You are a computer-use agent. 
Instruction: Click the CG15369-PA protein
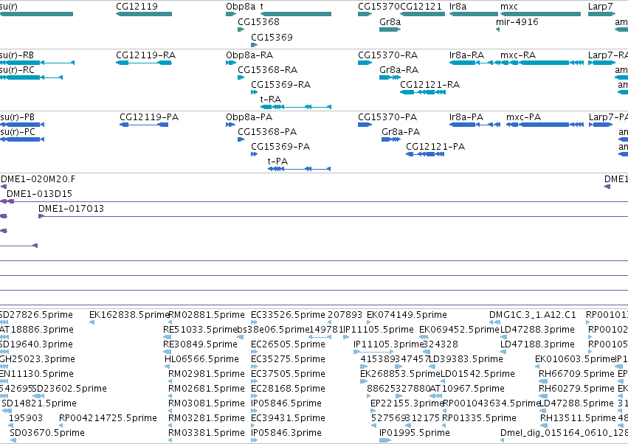[254, 154]
